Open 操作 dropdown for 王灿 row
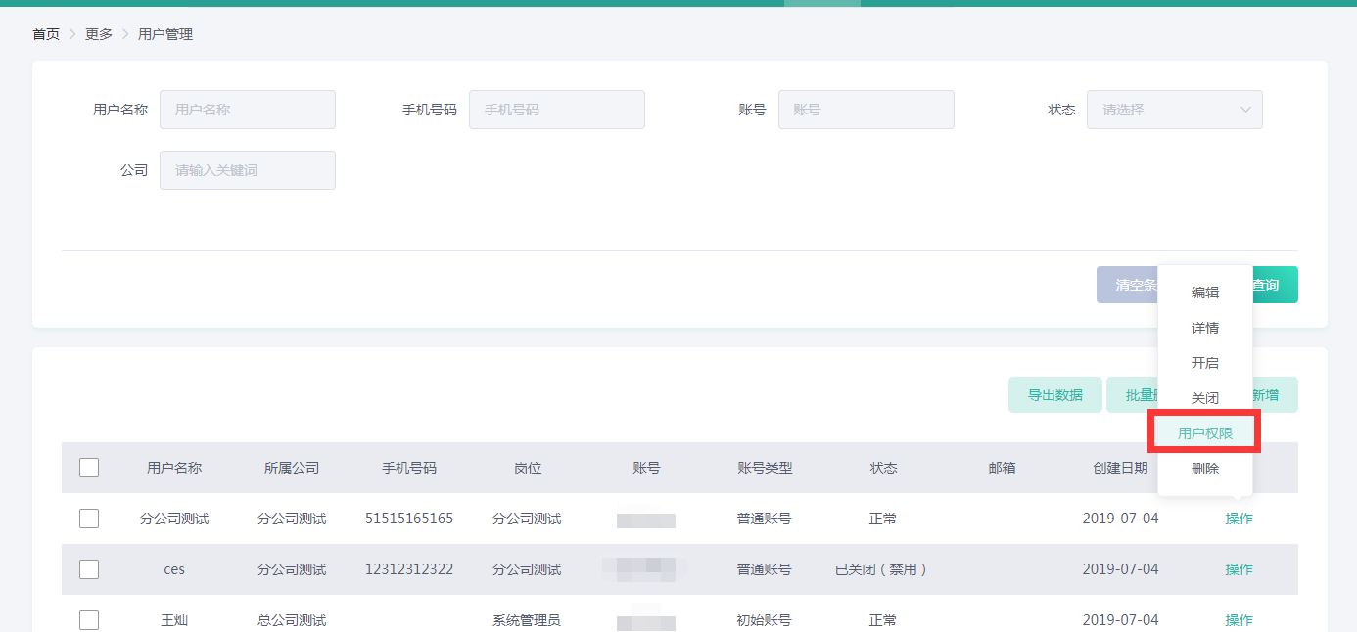1357x632 pixels. click(x=1239, y=620)
